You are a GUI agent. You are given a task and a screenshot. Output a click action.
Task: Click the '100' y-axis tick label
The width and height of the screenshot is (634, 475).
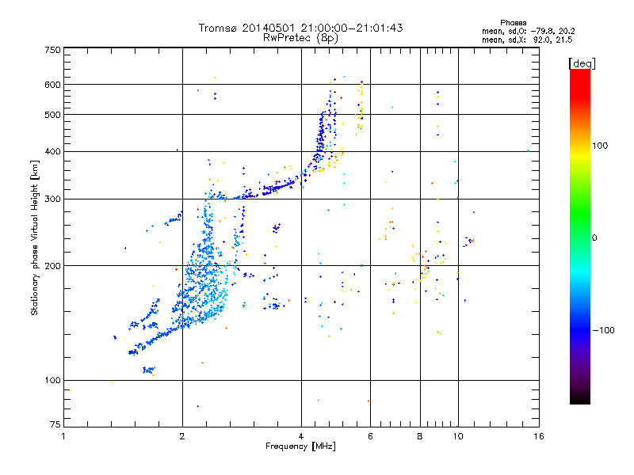pyautogui.click(x=52, y=380)
